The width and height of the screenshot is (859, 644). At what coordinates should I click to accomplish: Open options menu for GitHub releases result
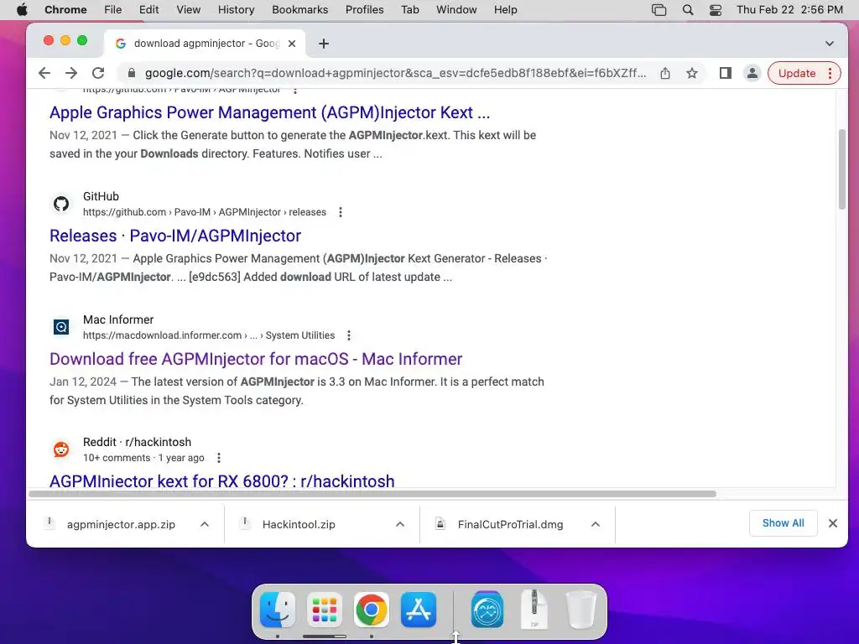tap(341, 212)
